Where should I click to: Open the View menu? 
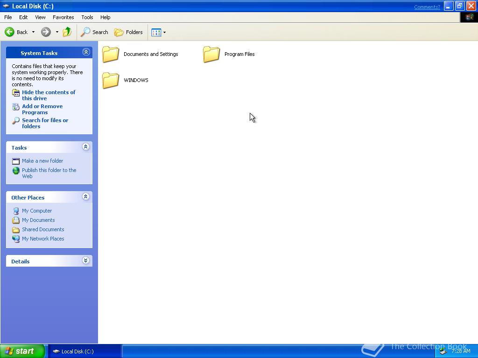(x=40, y=17)
